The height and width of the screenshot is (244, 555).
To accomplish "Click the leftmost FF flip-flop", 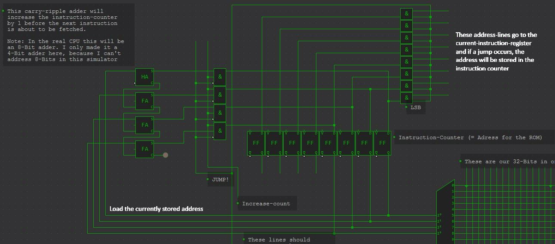I will coord(256,143).
